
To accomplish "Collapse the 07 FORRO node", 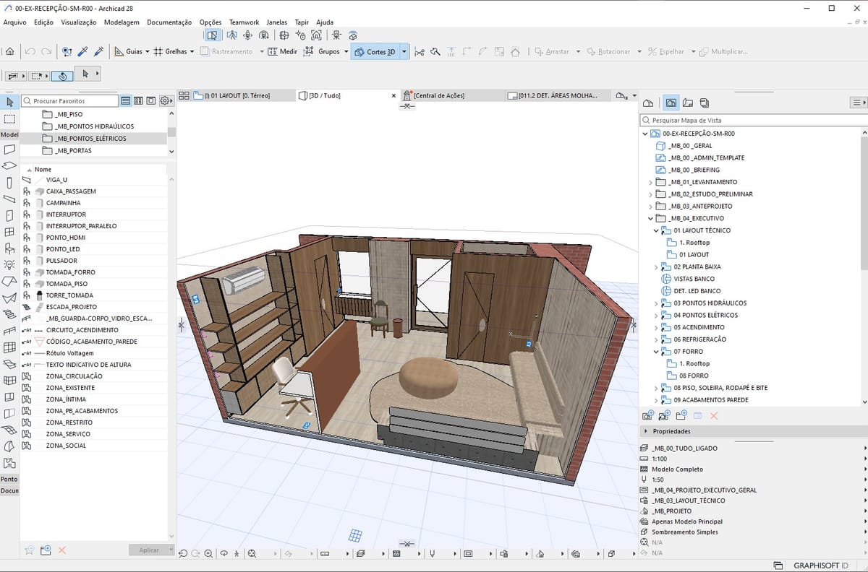I will click(656, 352).
